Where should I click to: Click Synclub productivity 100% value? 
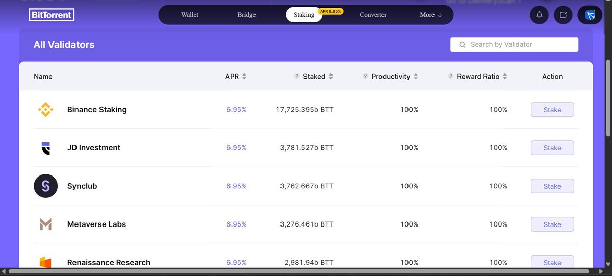(409, 186)
